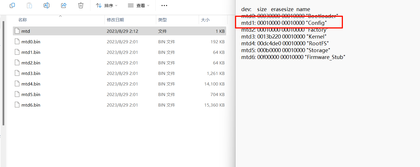Select the mtd1.bin file
This screenshot has height=167, width=420.
click(x=119, y=52)
